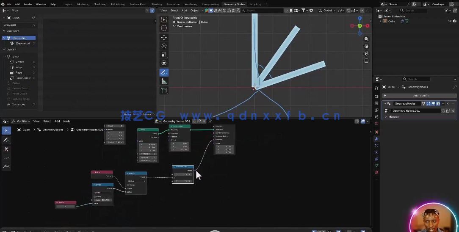This screenshot has width=459, height=232.
Task: Select the node editor Select tool
Action: click(x=6, y=130)
